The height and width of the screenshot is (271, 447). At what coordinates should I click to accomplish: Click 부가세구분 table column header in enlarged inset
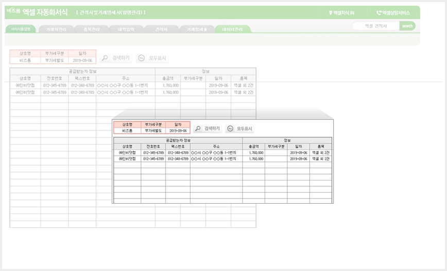tap(276, 147)
